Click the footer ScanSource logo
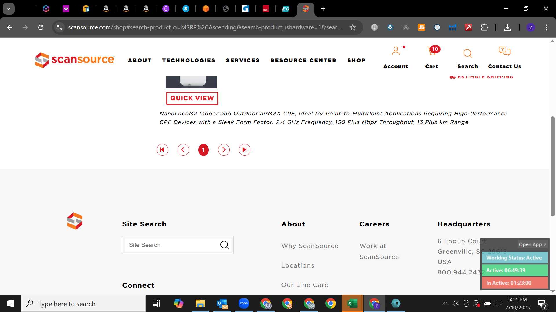 [75, 221]
